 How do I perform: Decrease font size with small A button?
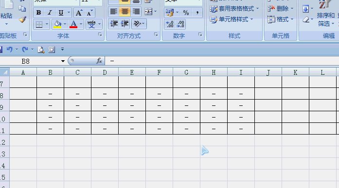point(89,13)
